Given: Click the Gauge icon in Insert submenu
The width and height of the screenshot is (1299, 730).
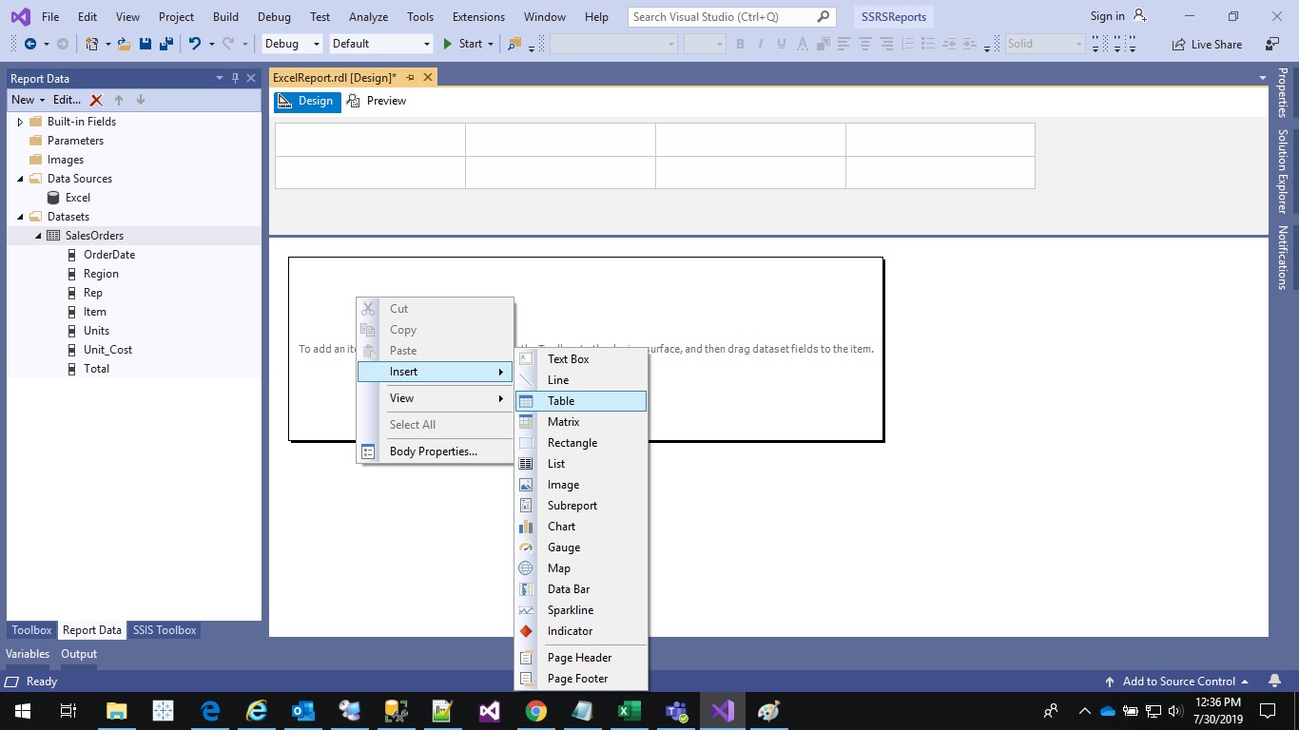Looking at the screenshot, I should tap(526, 547).
